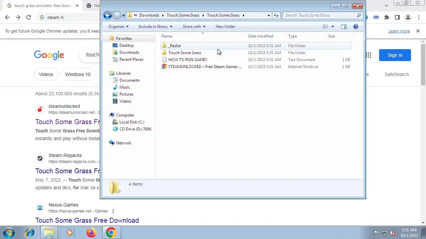Click Google Sign in button
The width and height of the screenshot is (426, 239).
(x=395, y=55)
